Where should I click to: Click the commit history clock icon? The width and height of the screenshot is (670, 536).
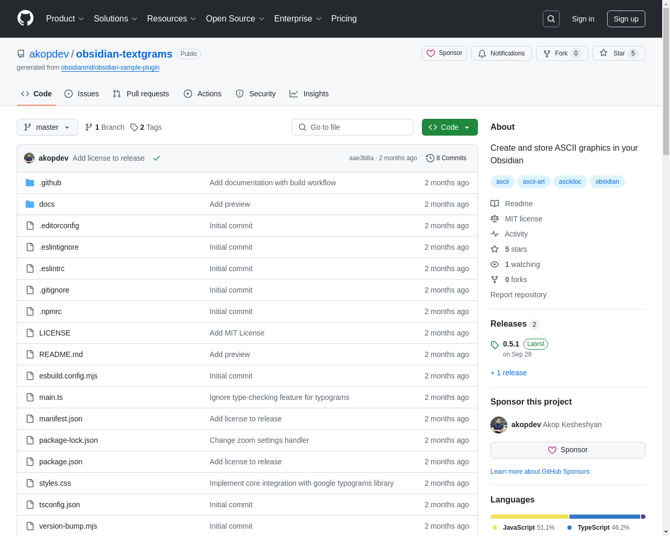click(430, 158)
